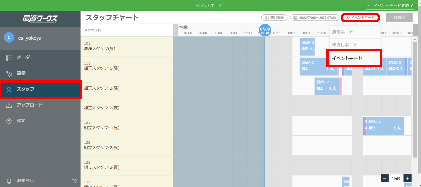Select the 製品B-2 洗浄 task block

tap(307, 47)
